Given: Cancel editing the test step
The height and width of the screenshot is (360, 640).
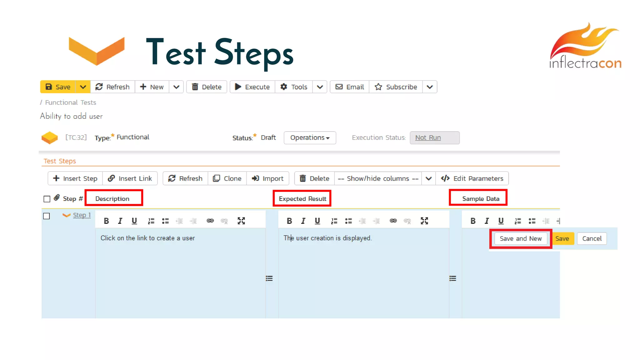Looking at the screenshot, I should click(x=592, y=238).
